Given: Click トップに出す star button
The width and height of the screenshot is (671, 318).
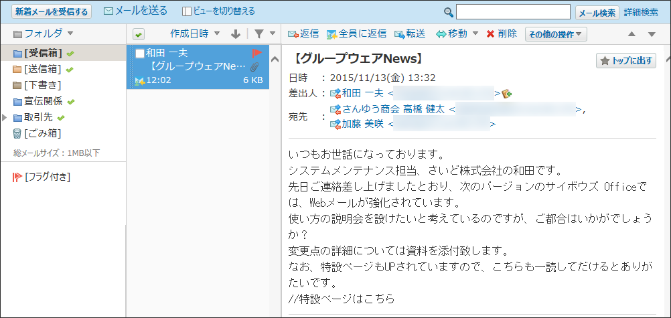Looking at the screenshot, I should click(x=625, y=61).
